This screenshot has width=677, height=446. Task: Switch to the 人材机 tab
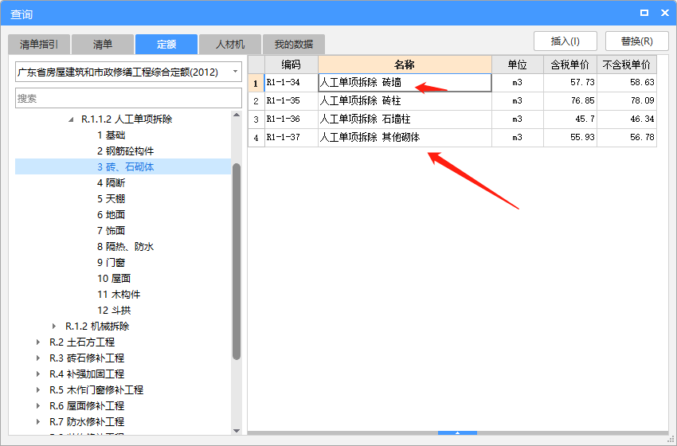click(230, 44)
